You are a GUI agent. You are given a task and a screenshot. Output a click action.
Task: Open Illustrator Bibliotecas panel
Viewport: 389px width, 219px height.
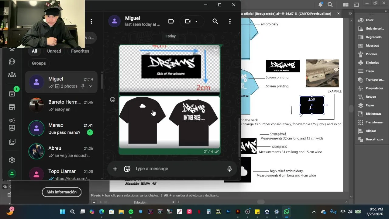370,114
